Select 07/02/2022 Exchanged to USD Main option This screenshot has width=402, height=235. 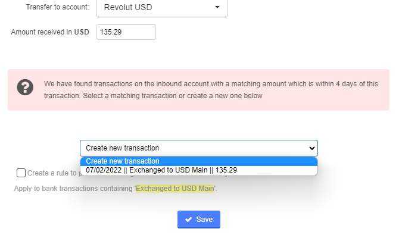click(x=199, y=170)
